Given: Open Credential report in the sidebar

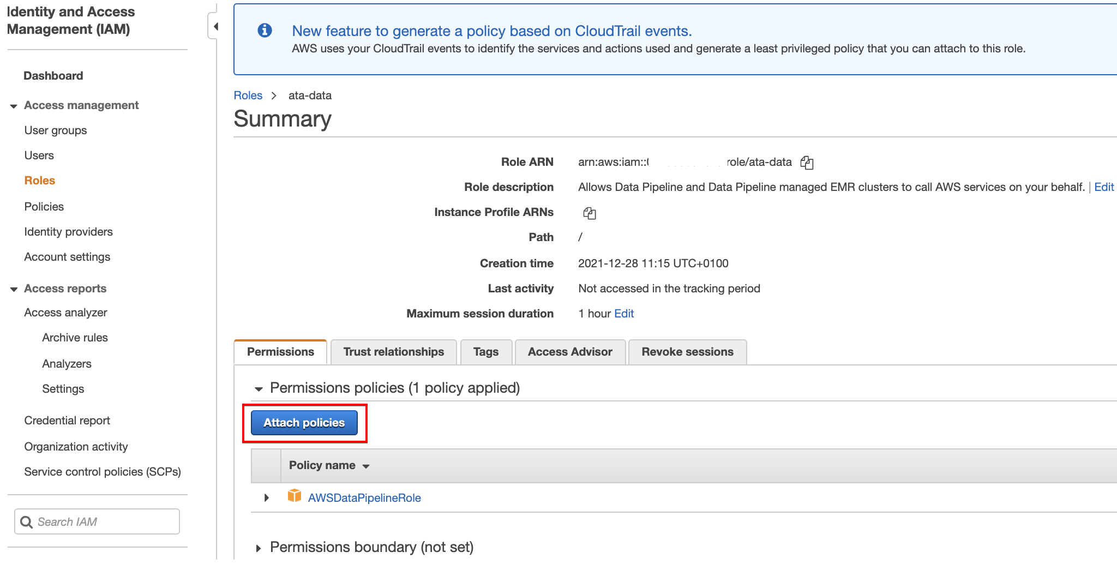Looking at the screenshot, I should (x=67, y=421).
